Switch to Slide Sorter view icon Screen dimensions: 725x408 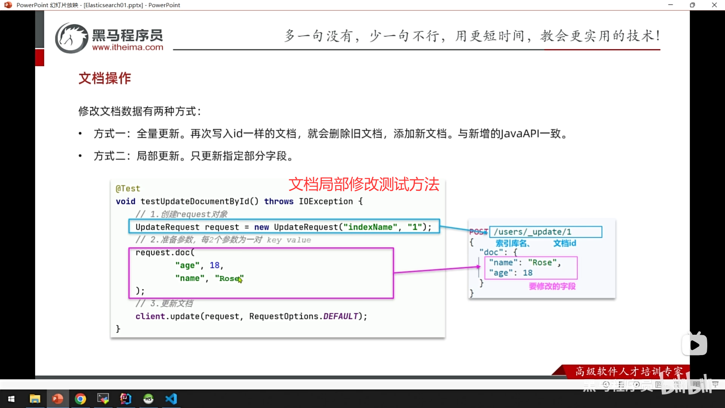pyautogui.click(x=678, y=385)
